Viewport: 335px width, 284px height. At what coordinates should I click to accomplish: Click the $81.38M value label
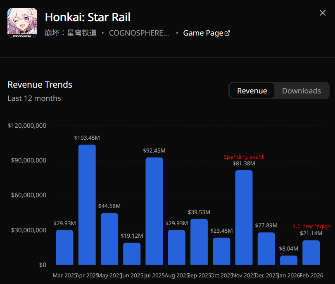[244, 163]
